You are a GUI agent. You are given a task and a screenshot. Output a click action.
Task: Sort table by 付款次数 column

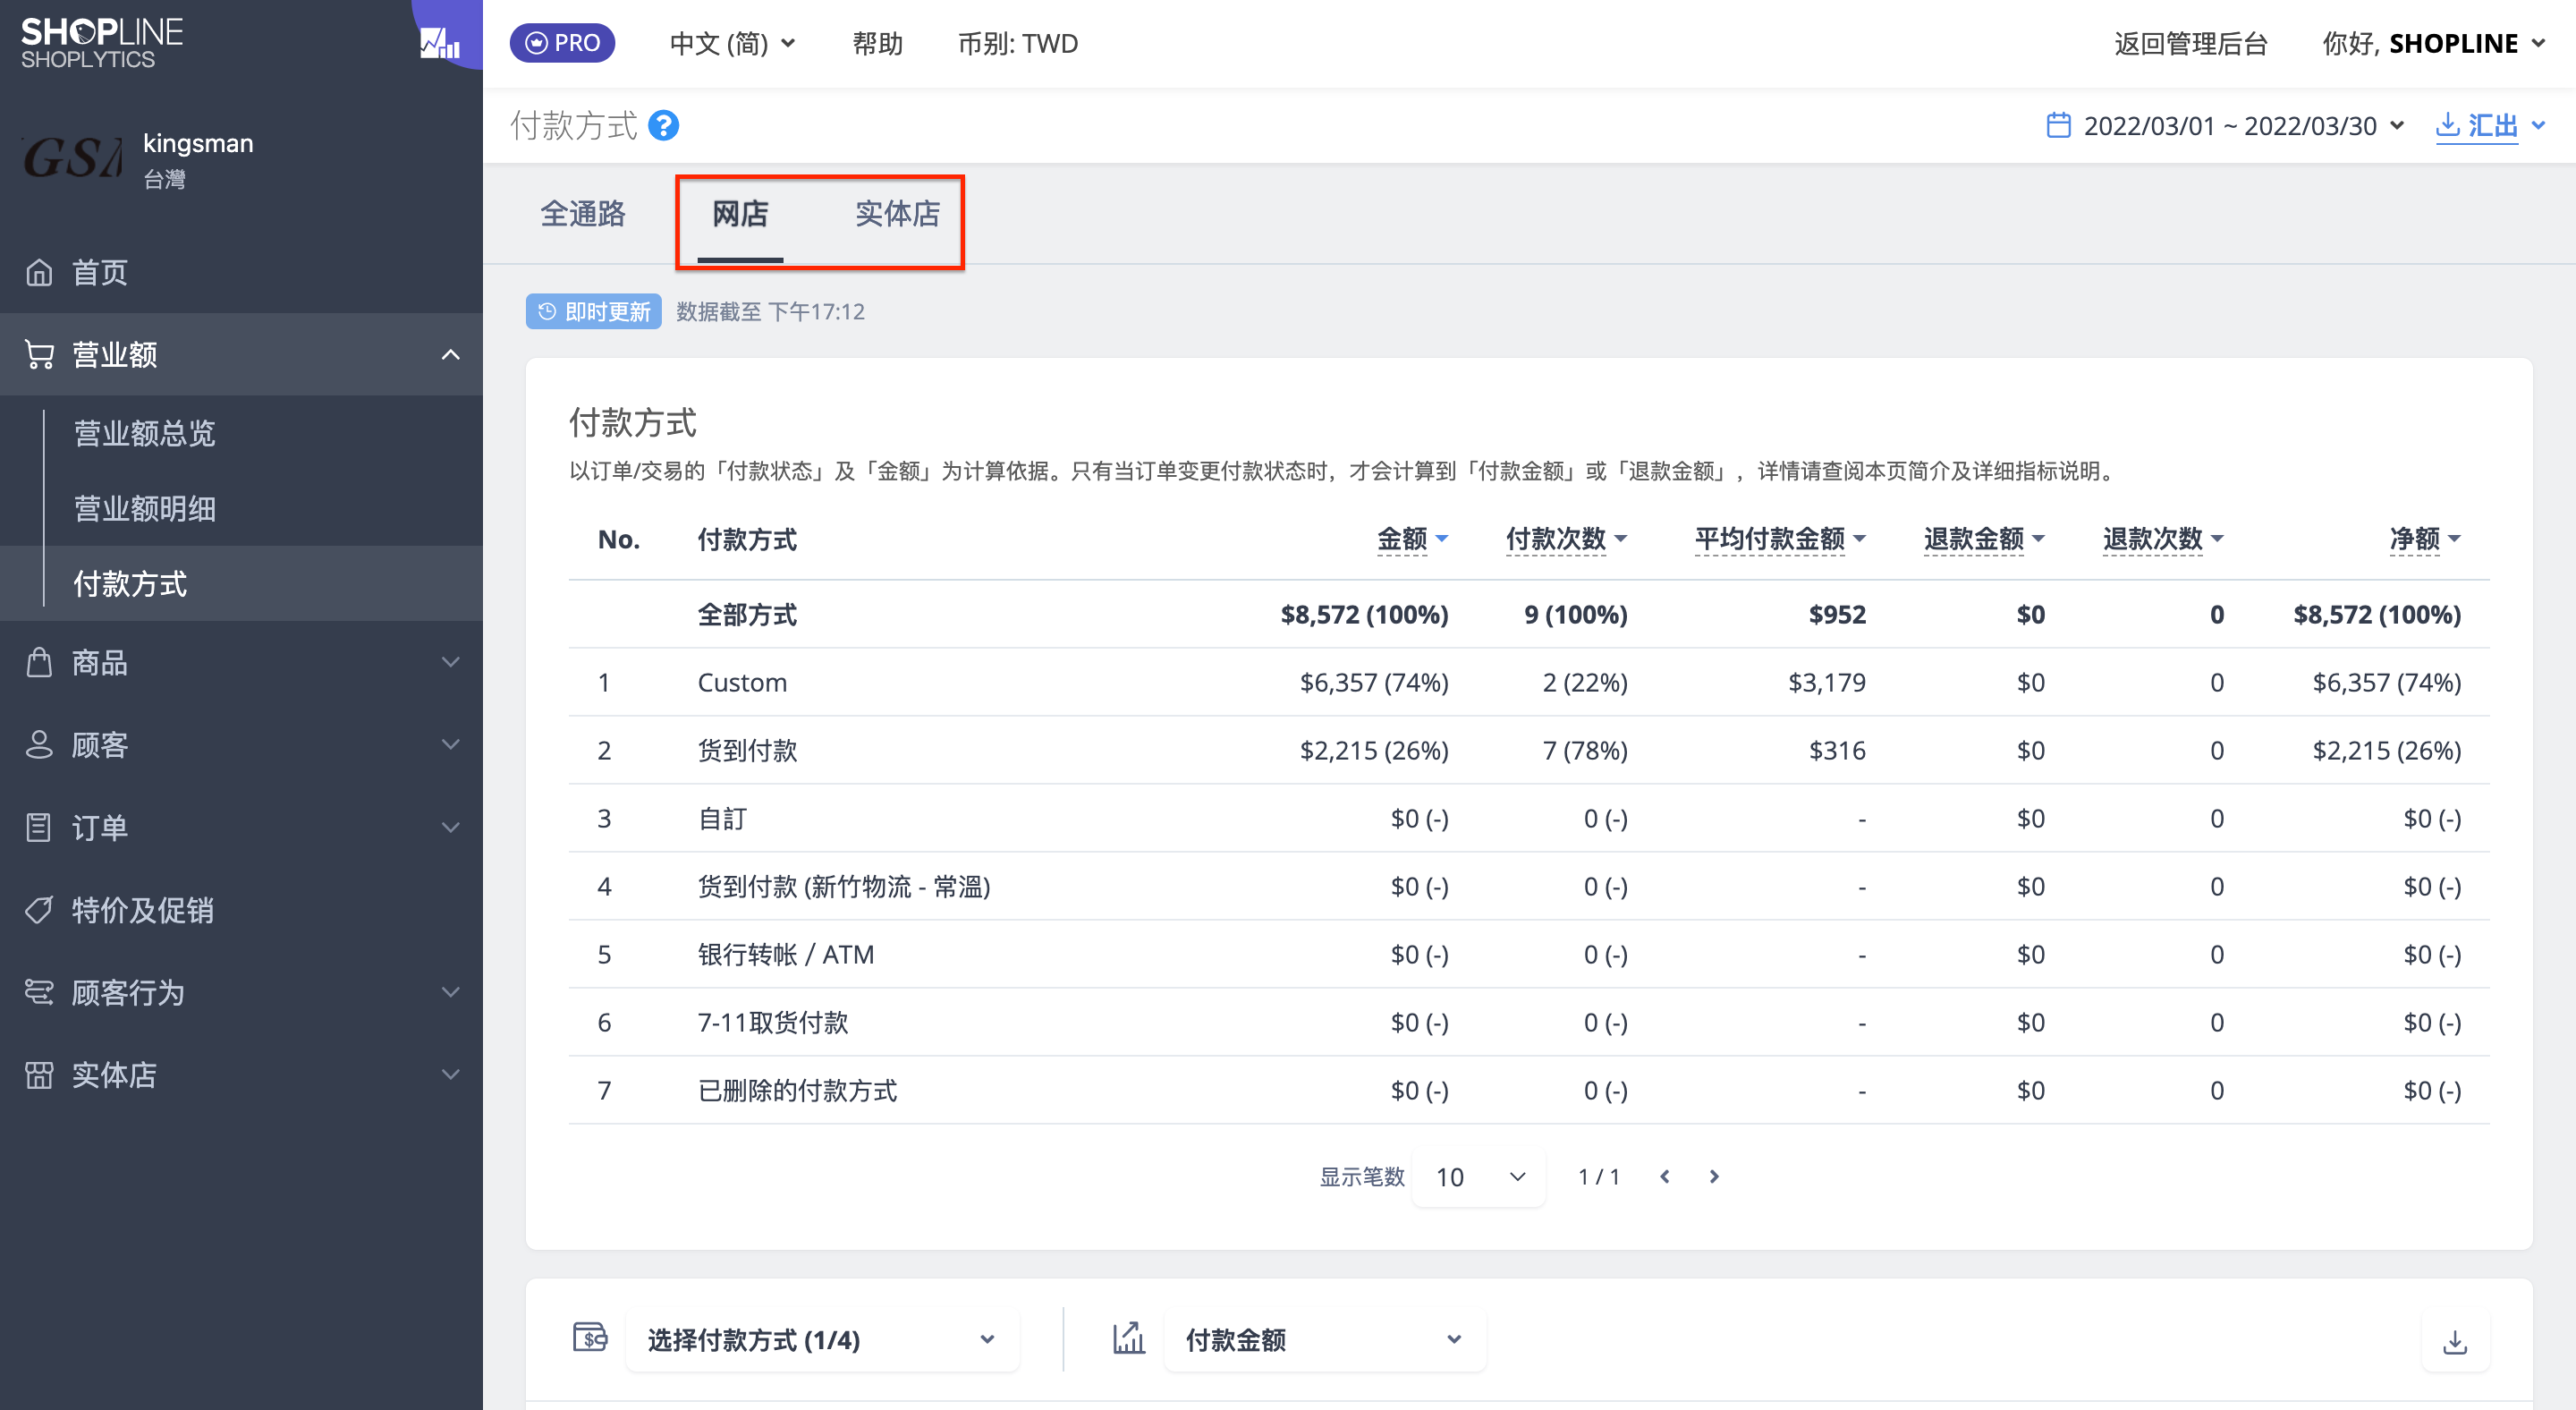tap(1566, 539)
